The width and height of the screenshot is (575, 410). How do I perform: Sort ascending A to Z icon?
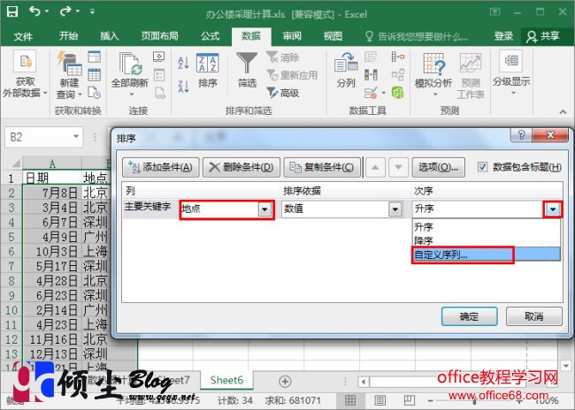[183, 62]
